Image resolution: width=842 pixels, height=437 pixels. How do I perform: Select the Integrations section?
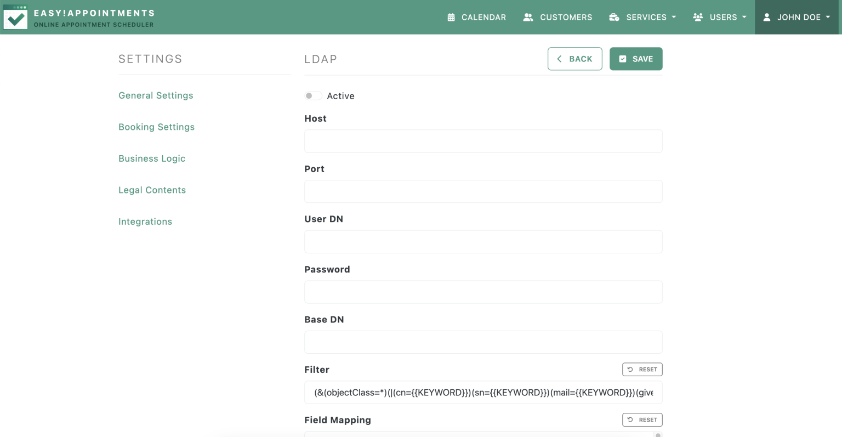point(145,221)
